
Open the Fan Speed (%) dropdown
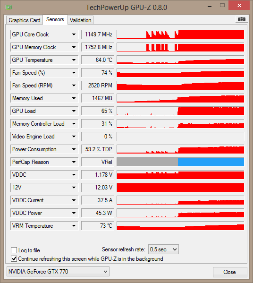pyautogui.click(x=74, y=73)
